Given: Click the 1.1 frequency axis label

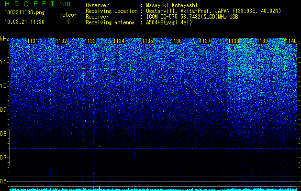Looking at the screenshot, I should point(4,62).
